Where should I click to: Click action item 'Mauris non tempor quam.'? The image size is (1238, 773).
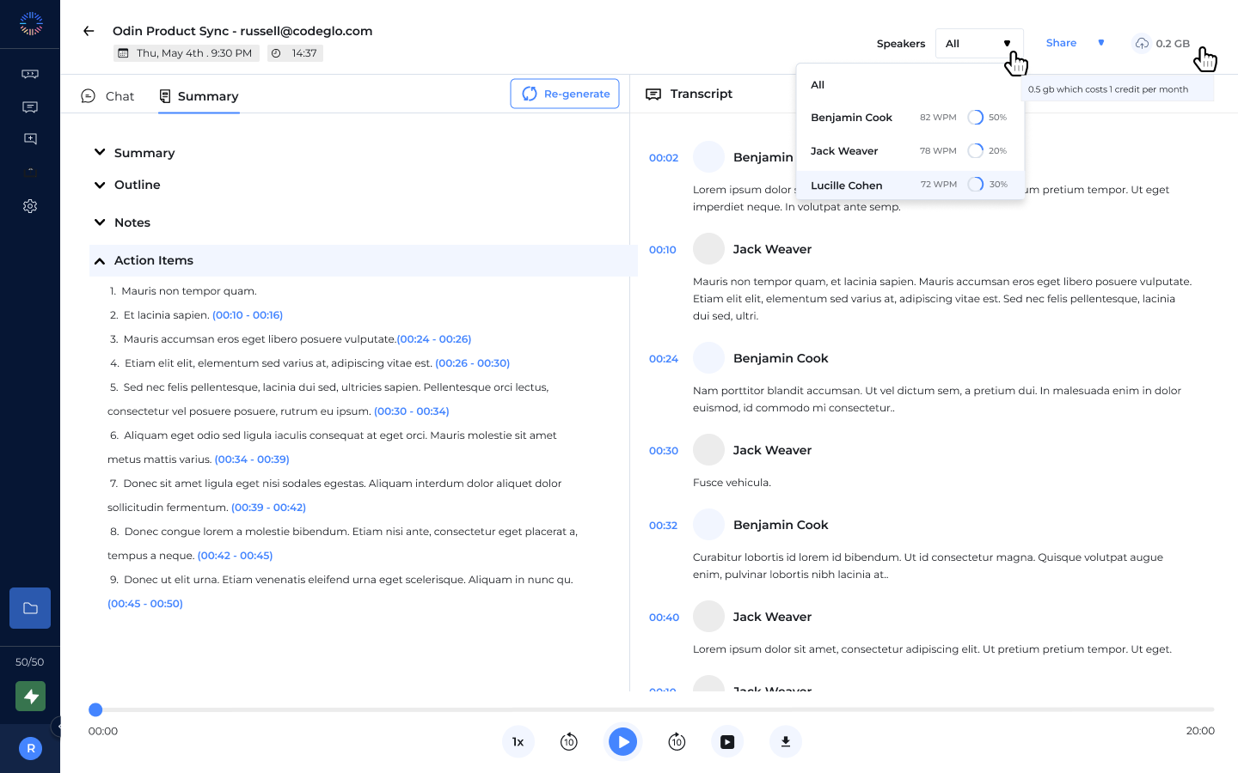(189, 291)
